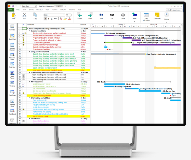Click the 19/11 milestone diamond in the Gantt
The image size is (191, 160).
point(170,96)
